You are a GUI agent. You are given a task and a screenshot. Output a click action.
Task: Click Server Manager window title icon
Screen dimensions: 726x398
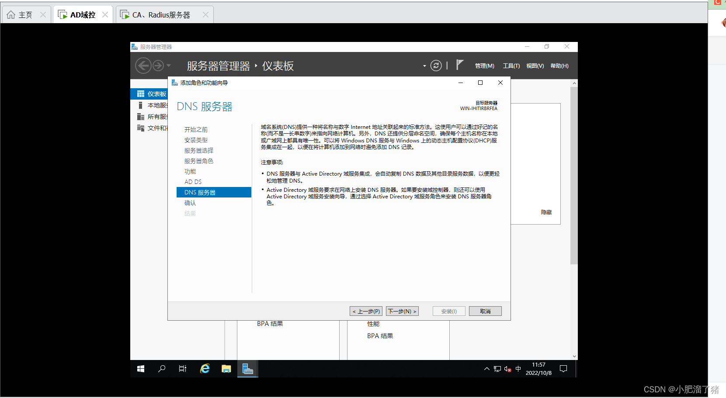[135, 47]
